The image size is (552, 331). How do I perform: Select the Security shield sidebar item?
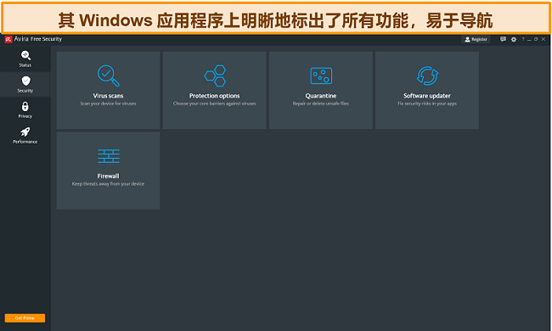25,84
